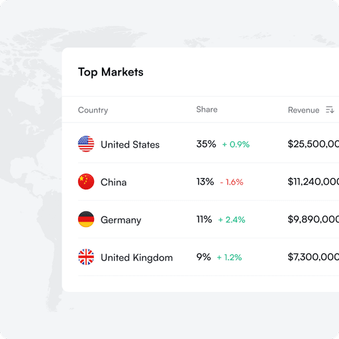Click the + 1.2% change for United Kingdom
Viewport: 339px width, 339px height.
[229, 258]
